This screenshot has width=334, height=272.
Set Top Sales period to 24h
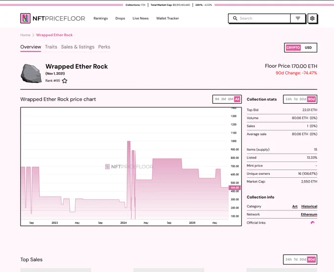pyautogui.click(x=289, y=259)
